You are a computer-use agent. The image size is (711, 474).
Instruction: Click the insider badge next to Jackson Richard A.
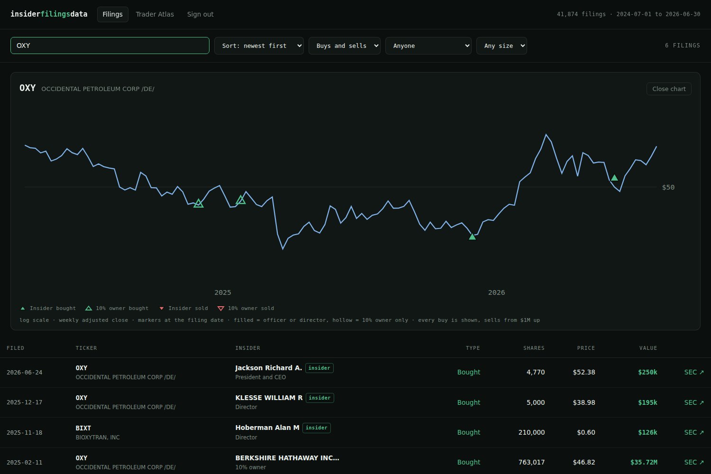click(319, 368)
